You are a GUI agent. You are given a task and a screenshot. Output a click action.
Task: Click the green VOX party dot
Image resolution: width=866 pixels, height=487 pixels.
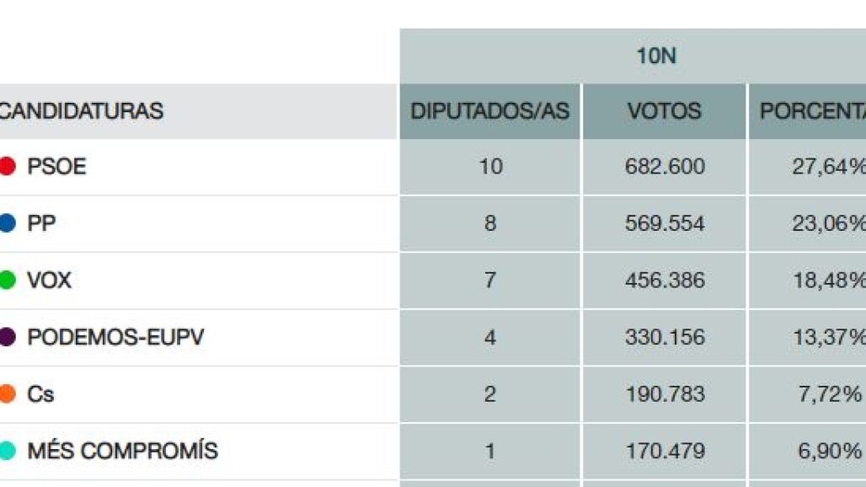click(8, 280)
